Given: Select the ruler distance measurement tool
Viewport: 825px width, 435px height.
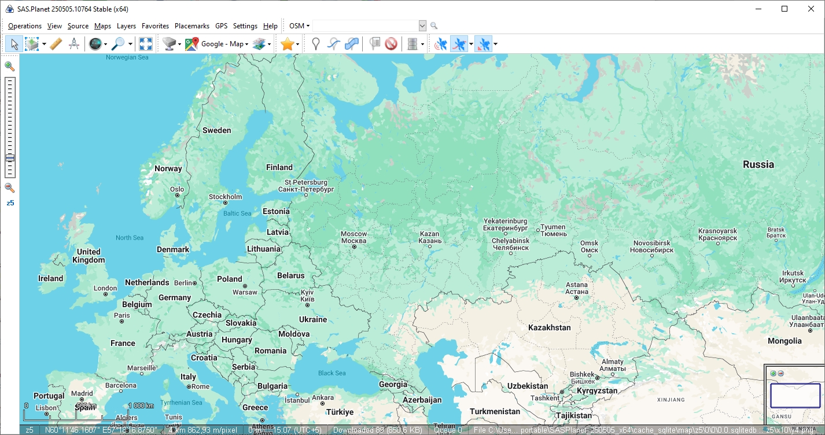Looking at the screenshot, I should tap(56, 44).
